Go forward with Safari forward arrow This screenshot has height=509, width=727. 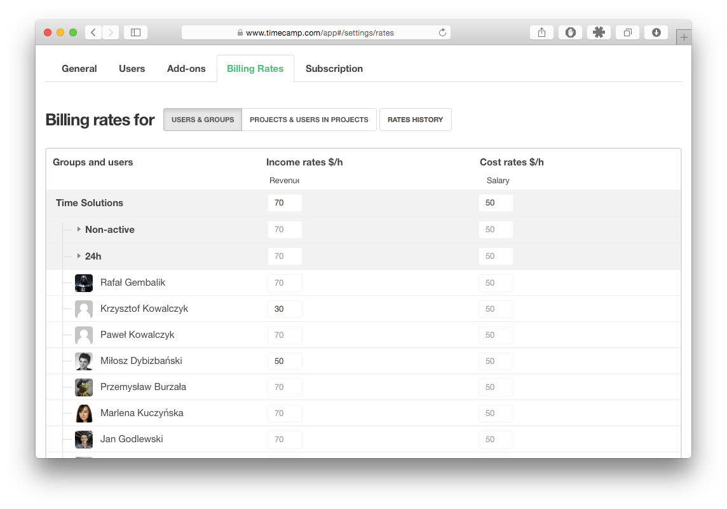point(111,32)
